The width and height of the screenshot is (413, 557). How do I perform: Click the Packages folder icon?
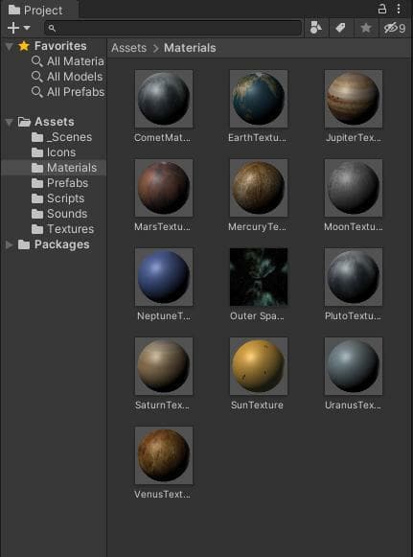pyautogui.click(x=24, y=244)
